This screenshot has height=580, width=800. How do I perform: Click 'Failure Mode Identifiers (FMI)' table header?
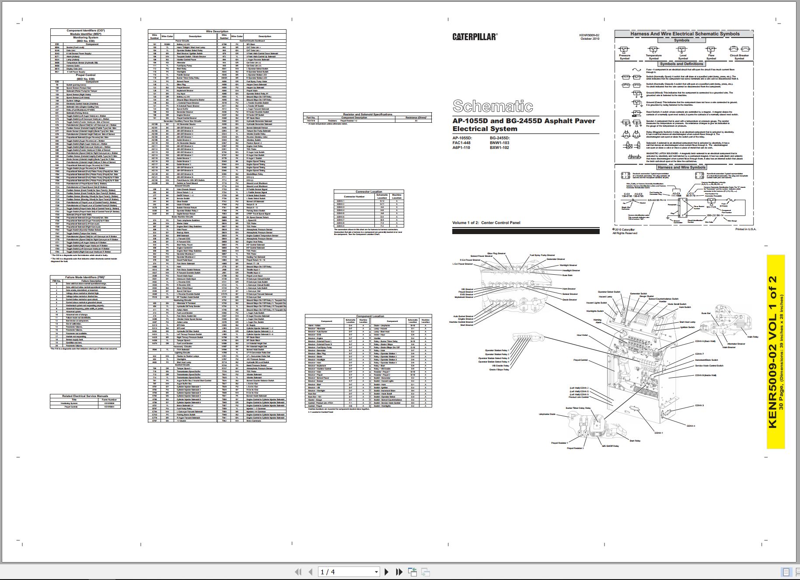[x=86, y=277]
